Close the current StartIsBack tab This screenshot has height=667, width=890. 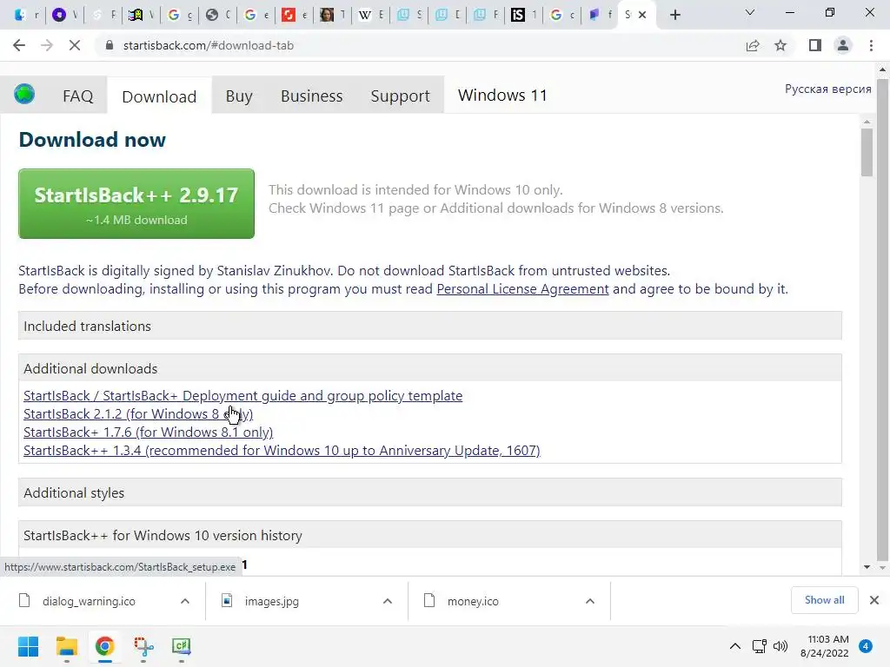[x=642, y=16]
